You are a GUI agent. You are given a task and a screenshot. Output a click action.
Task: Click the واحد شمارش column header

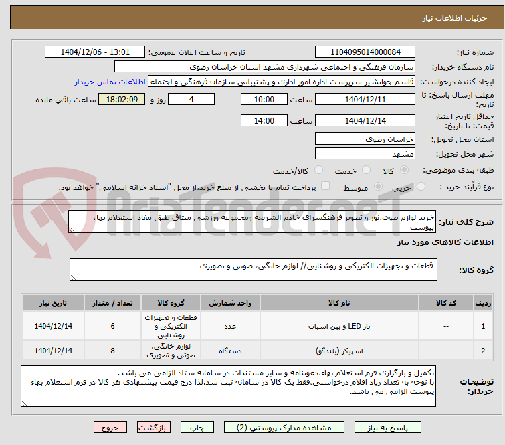[x=230, y=303]
